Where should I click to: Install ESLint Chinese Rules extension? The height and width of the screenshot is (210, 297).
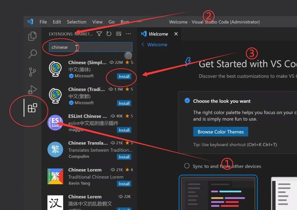coord(124,130)
